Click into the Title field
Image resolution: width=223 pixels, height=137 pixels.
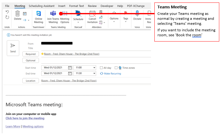96,48
